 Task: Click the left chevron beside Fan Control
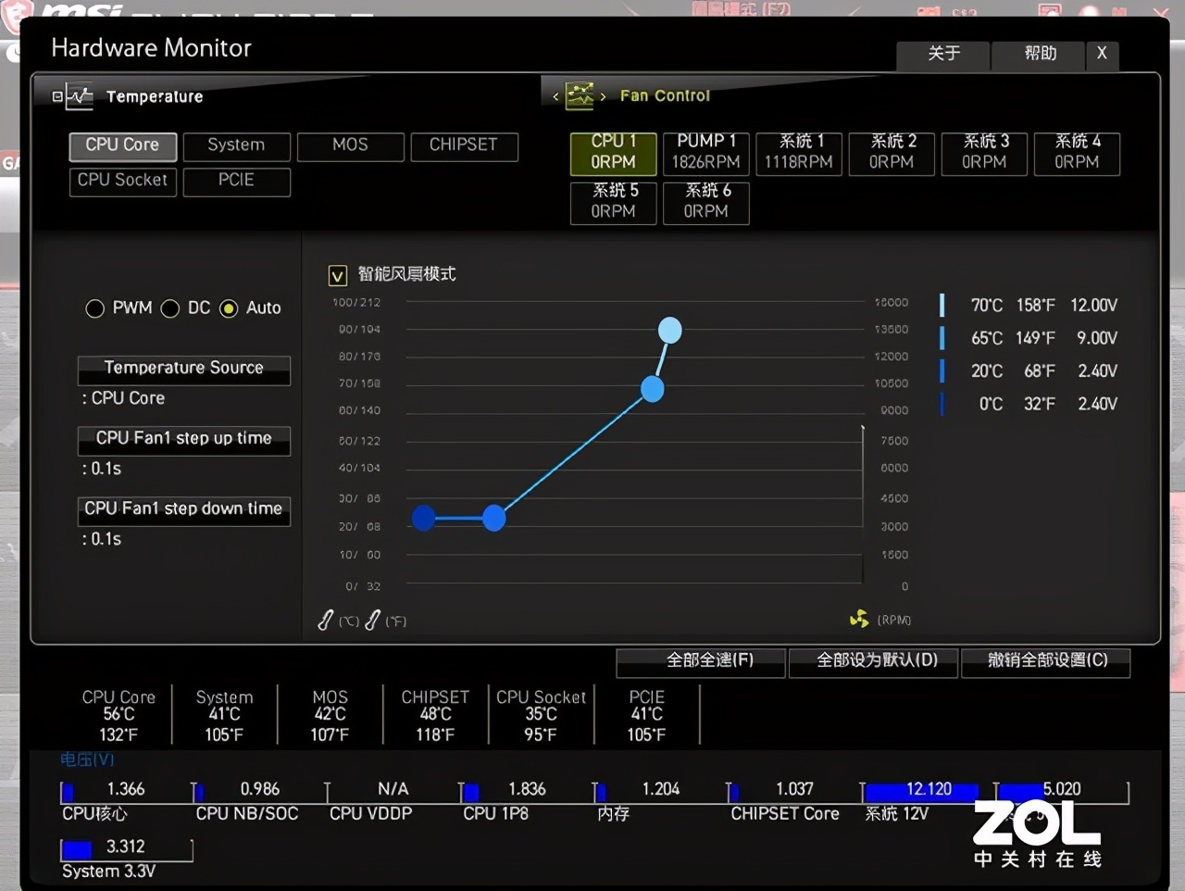pos(555,96)
